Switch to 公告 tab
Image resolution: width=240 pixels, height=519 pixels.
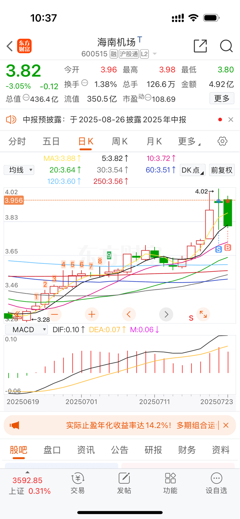[120, 450]
